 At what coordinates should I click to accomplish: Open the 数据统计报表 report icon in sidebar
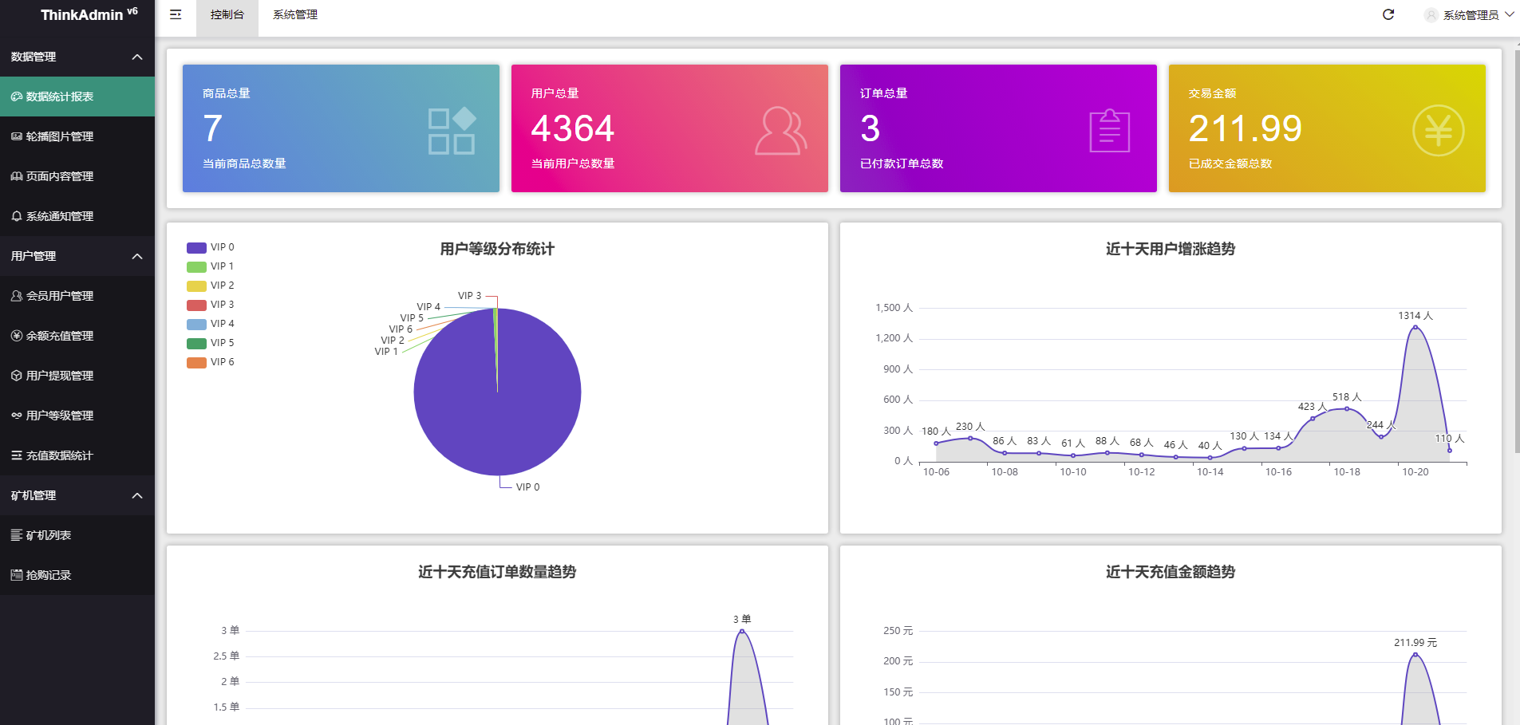[x=17, y=97]
